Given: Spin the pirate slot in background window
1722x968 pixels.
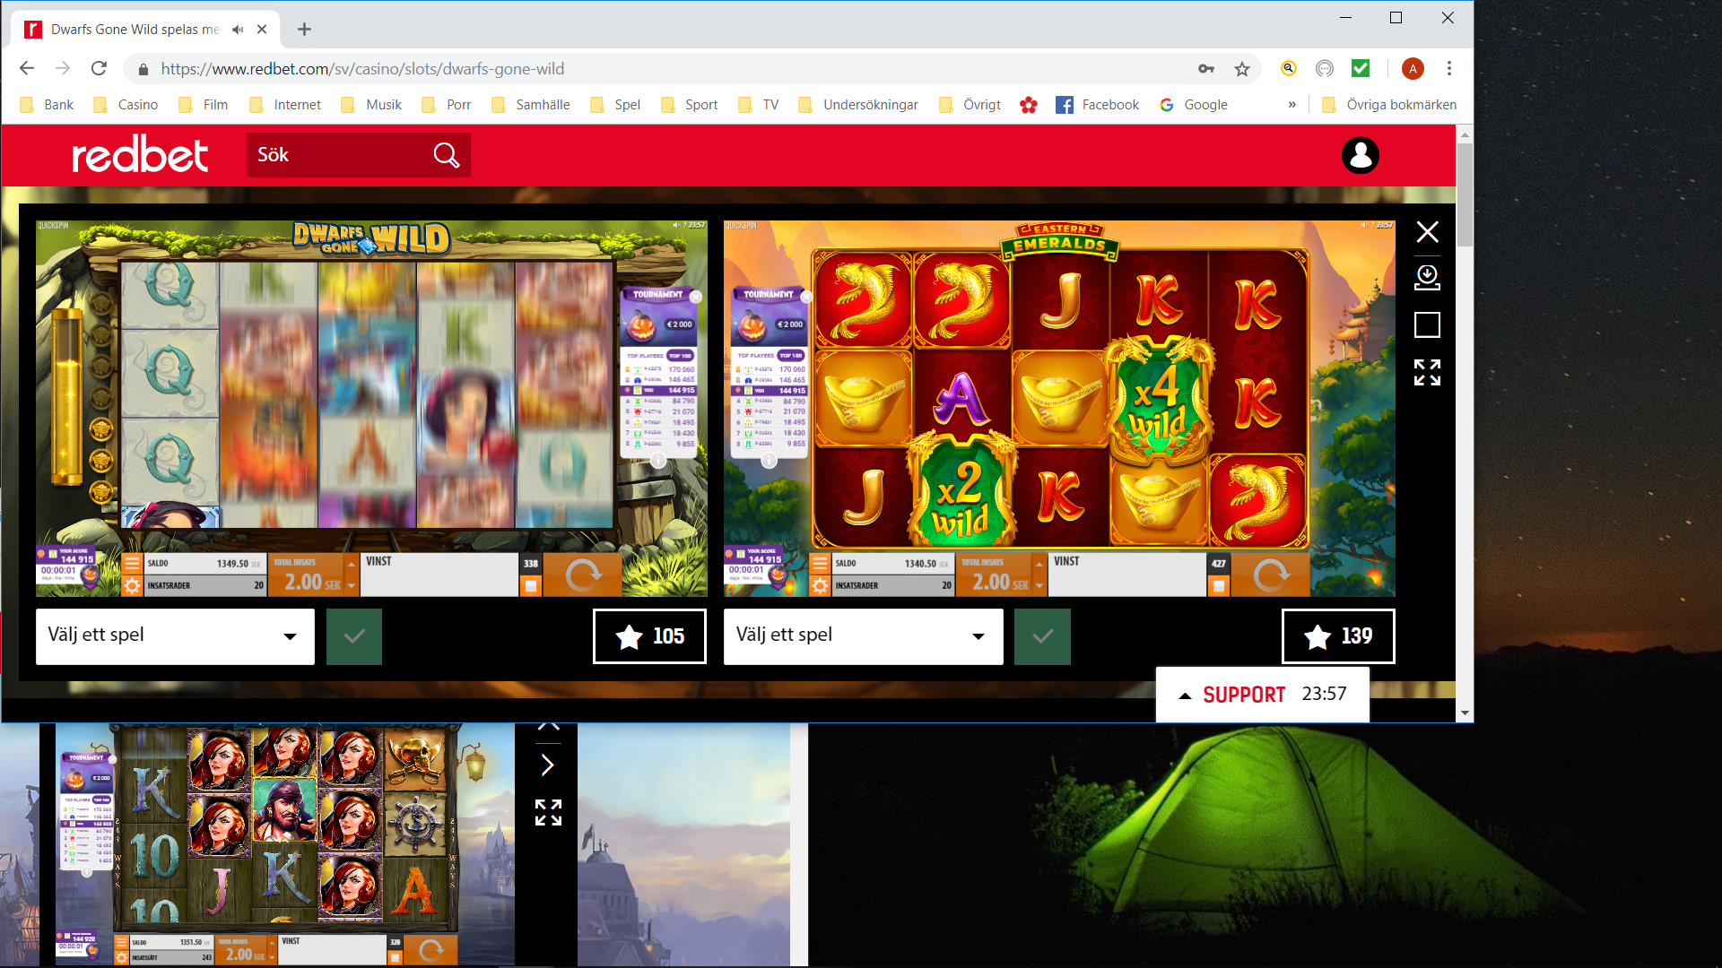Looking at the screenshot, I should pyautogui.click(x=432, y=950).
